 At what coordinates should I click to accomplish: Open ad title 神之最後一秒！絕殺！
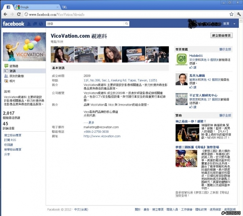click(191, 121)
